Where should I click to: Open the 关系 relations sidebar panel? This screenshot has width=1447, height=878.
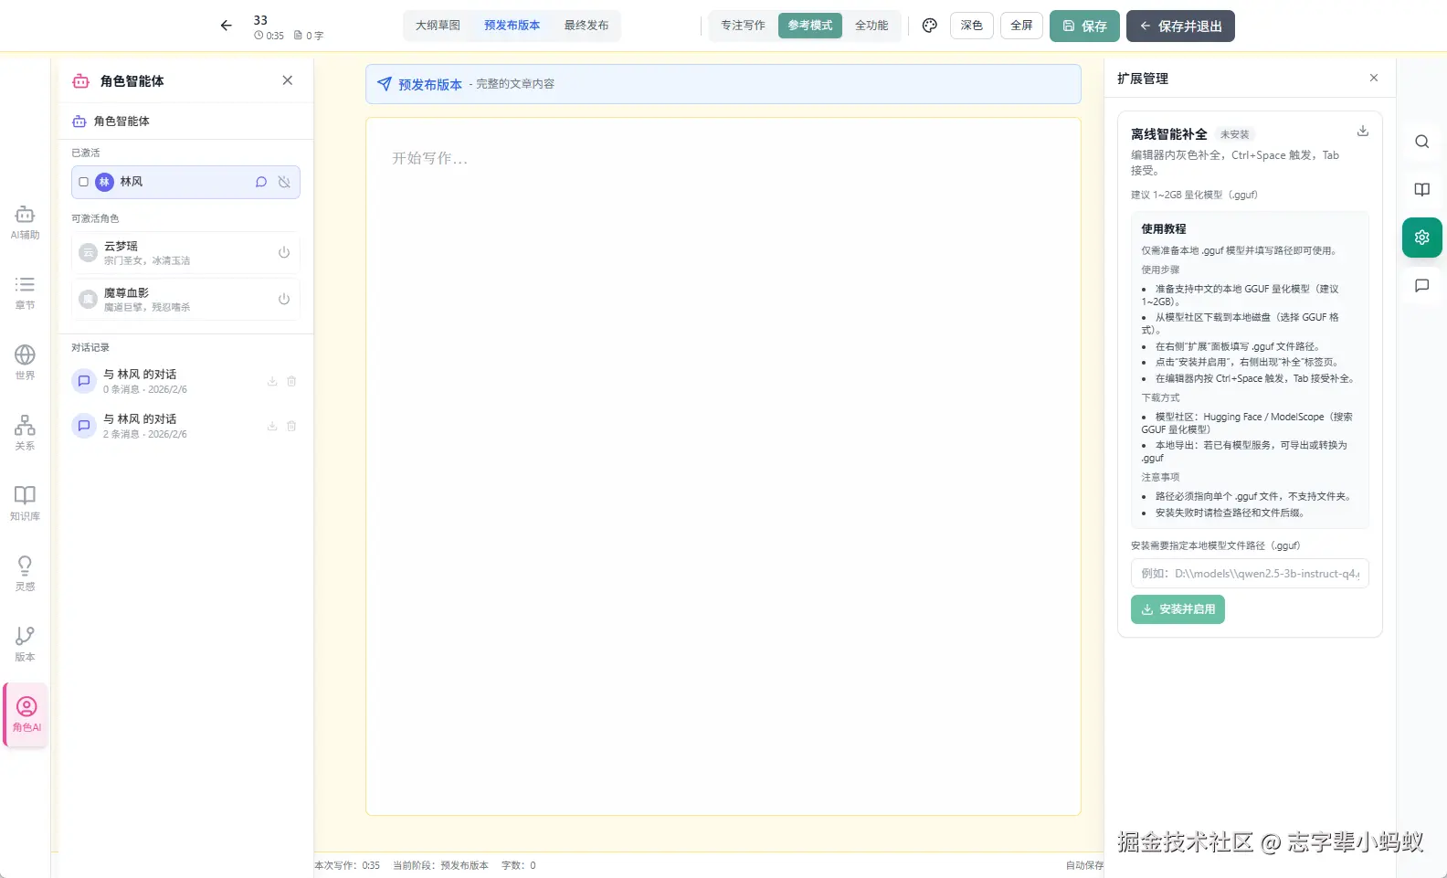25,433
